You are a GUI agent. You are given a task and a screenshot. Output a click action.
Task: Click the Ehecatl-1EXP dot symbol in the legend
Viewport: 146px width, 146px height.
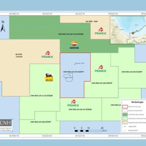coord(125,130)
